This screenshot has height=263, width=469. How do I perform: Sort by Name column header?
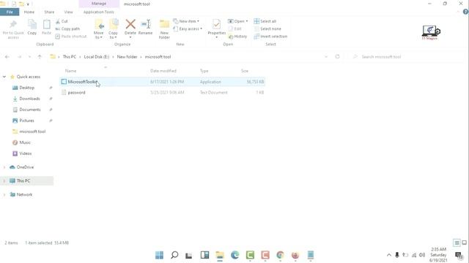coord(70,71)
